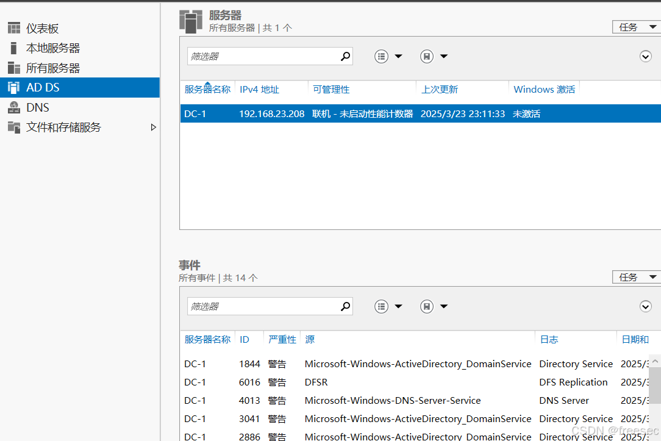Open save query icon in 服务器 toolbar
Screen dimensions: 661x441
[x=427, y=56]
